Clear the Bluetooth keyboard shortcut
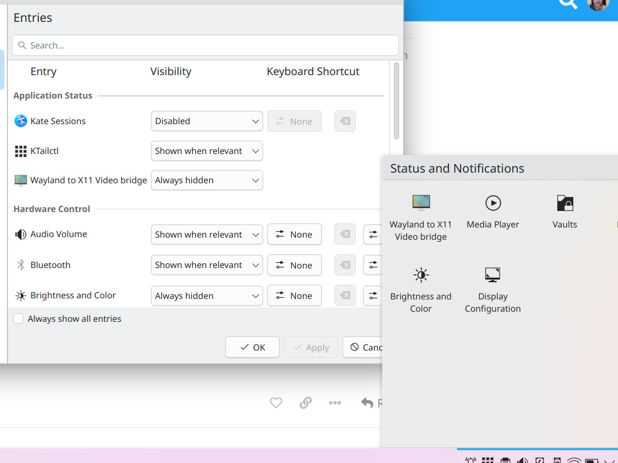Image resolution: width=618 pixels, height=463 pixels. [x=345, y=265]
